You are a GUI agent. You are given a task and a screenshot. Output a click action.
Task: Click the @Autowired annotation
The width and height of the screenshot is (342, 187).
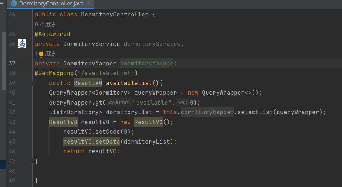tap(52, 34)
